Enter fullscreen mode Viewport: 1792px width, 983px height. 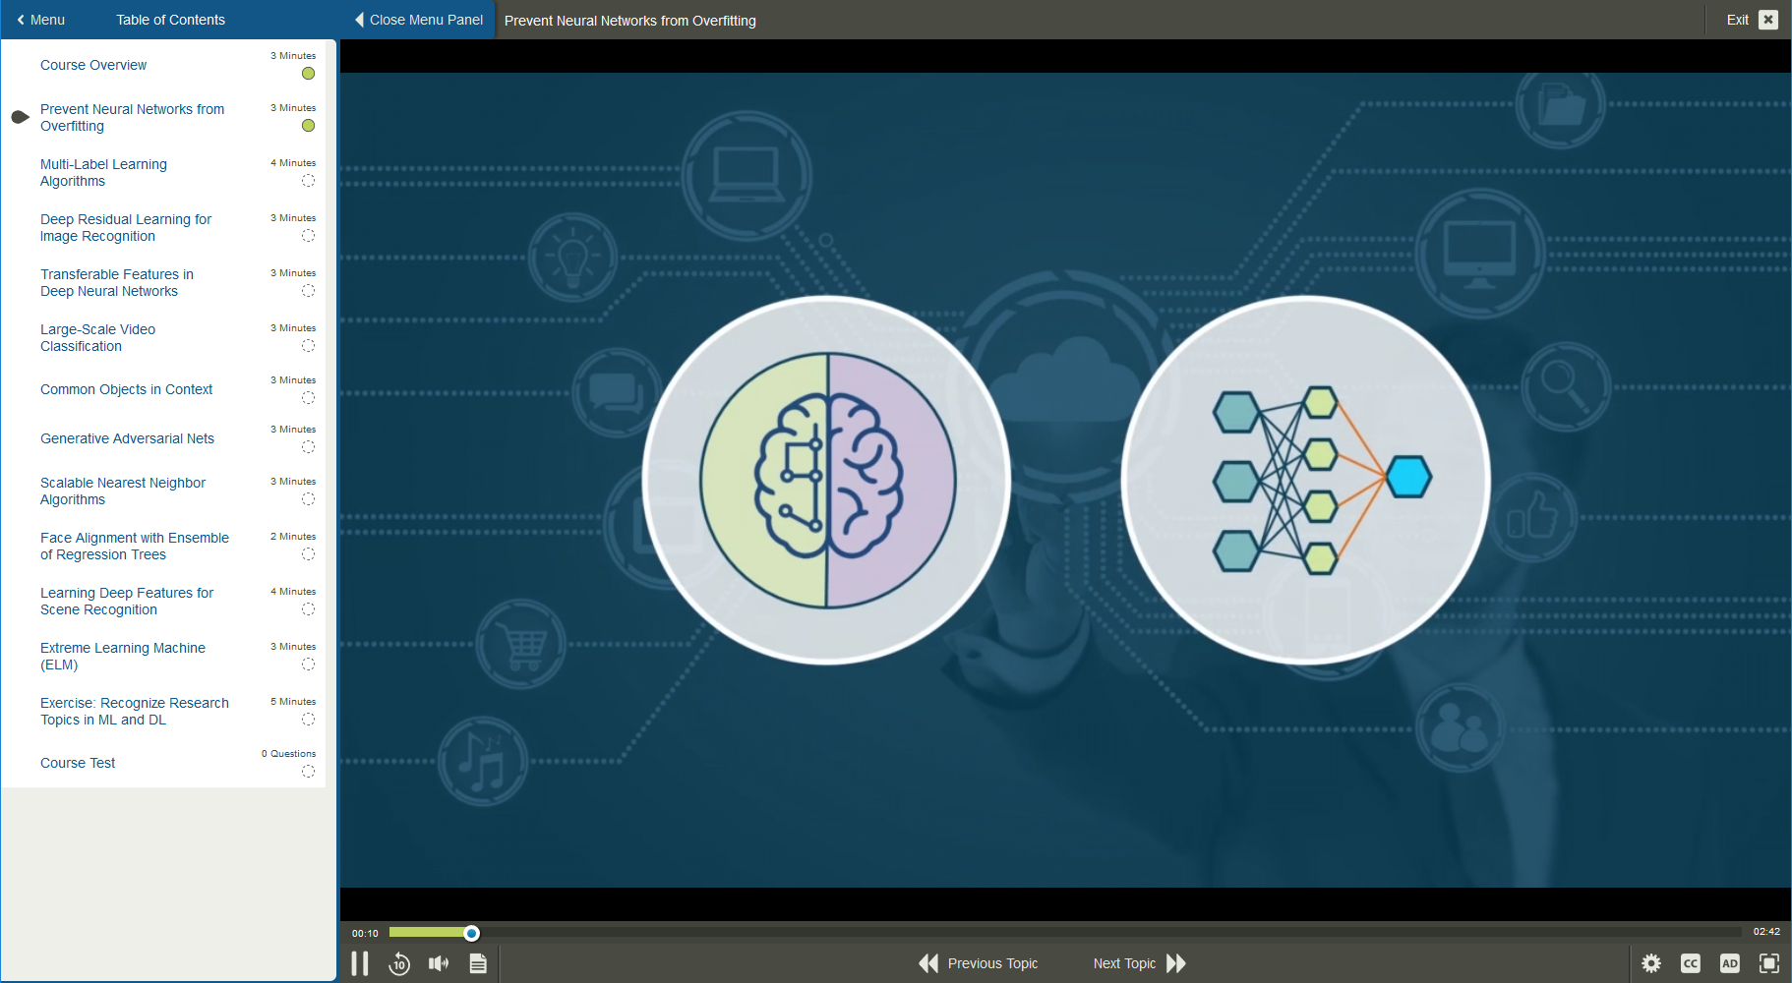(x=1769, y=963)
